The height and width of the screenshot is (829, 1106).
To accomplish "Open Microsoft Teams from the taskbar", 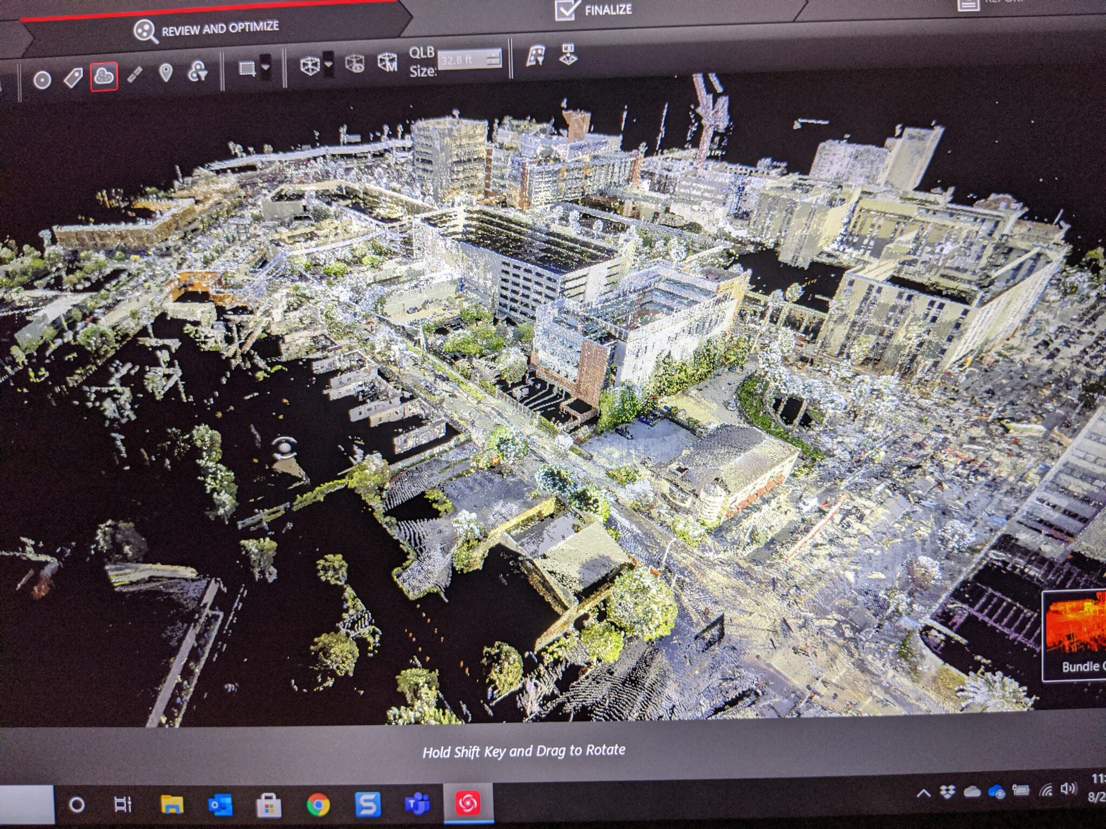I will 417,804.
